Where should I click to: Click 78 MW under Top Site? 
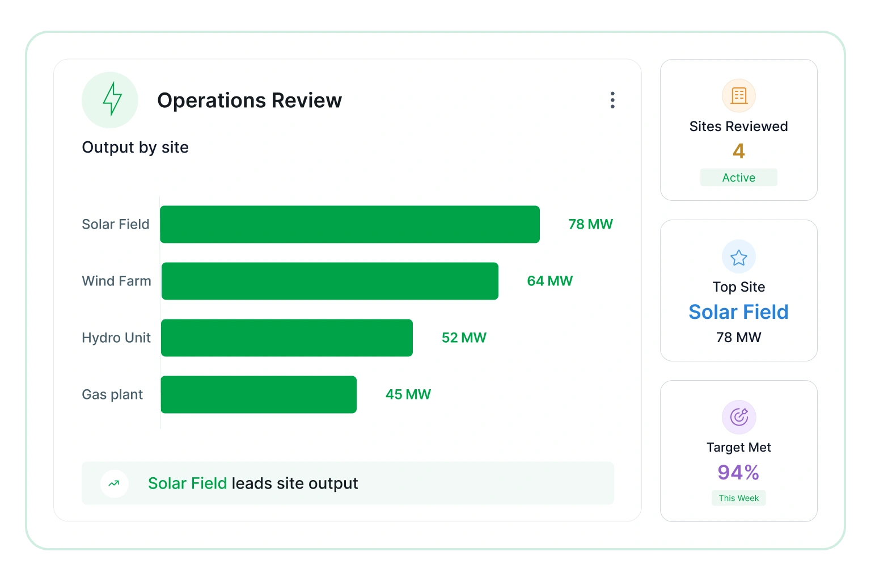[x=738, y=338]
